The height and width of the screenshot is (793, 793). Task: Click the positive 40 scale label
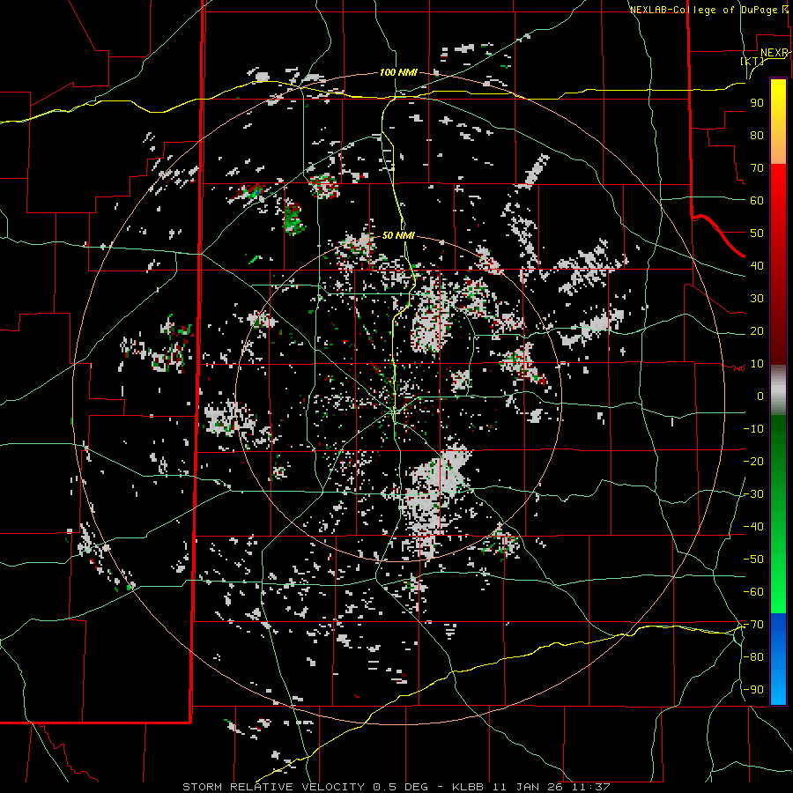pyautogui.click(x=757, y=265)
